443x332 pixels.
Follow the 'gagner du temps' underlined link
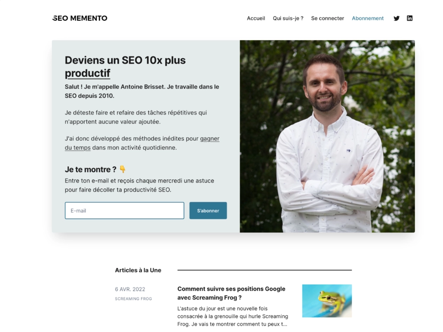tap(142, 143)
